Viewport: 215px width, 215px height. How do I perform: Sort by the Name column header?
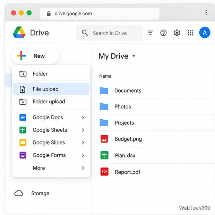[x=105, y=76]
